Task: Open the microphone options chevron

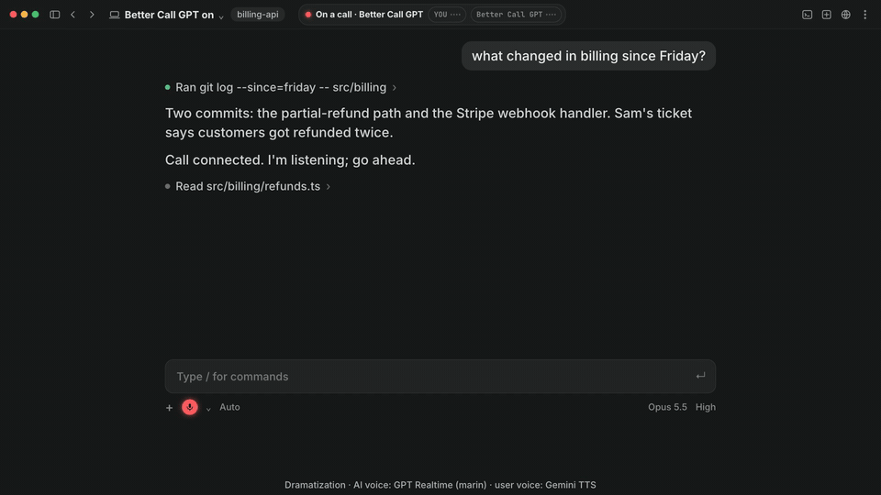Action: point(208,409)
